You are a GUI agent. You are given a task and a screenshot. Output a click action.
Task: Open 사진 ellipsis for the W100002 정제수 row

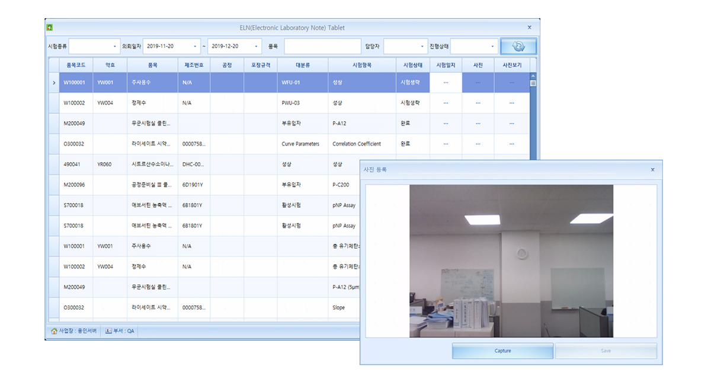[x=478, y=103]
